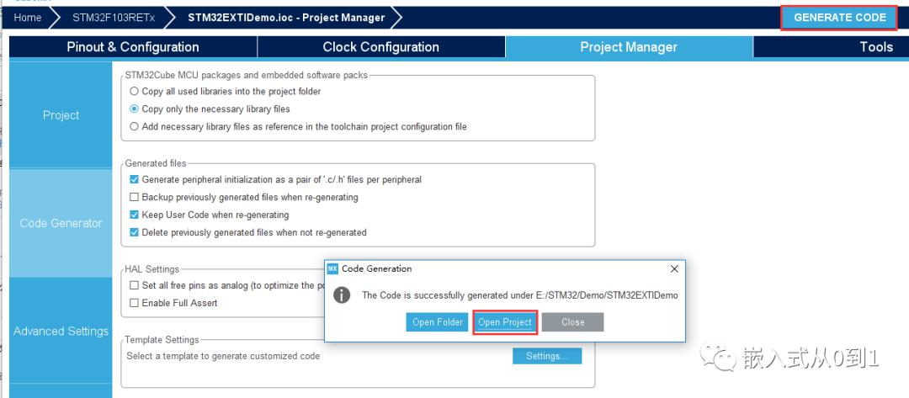The height and width of the screenshot is (398, 909).
Task: Switch to Project Manager tab
Action: pos(629,47)
